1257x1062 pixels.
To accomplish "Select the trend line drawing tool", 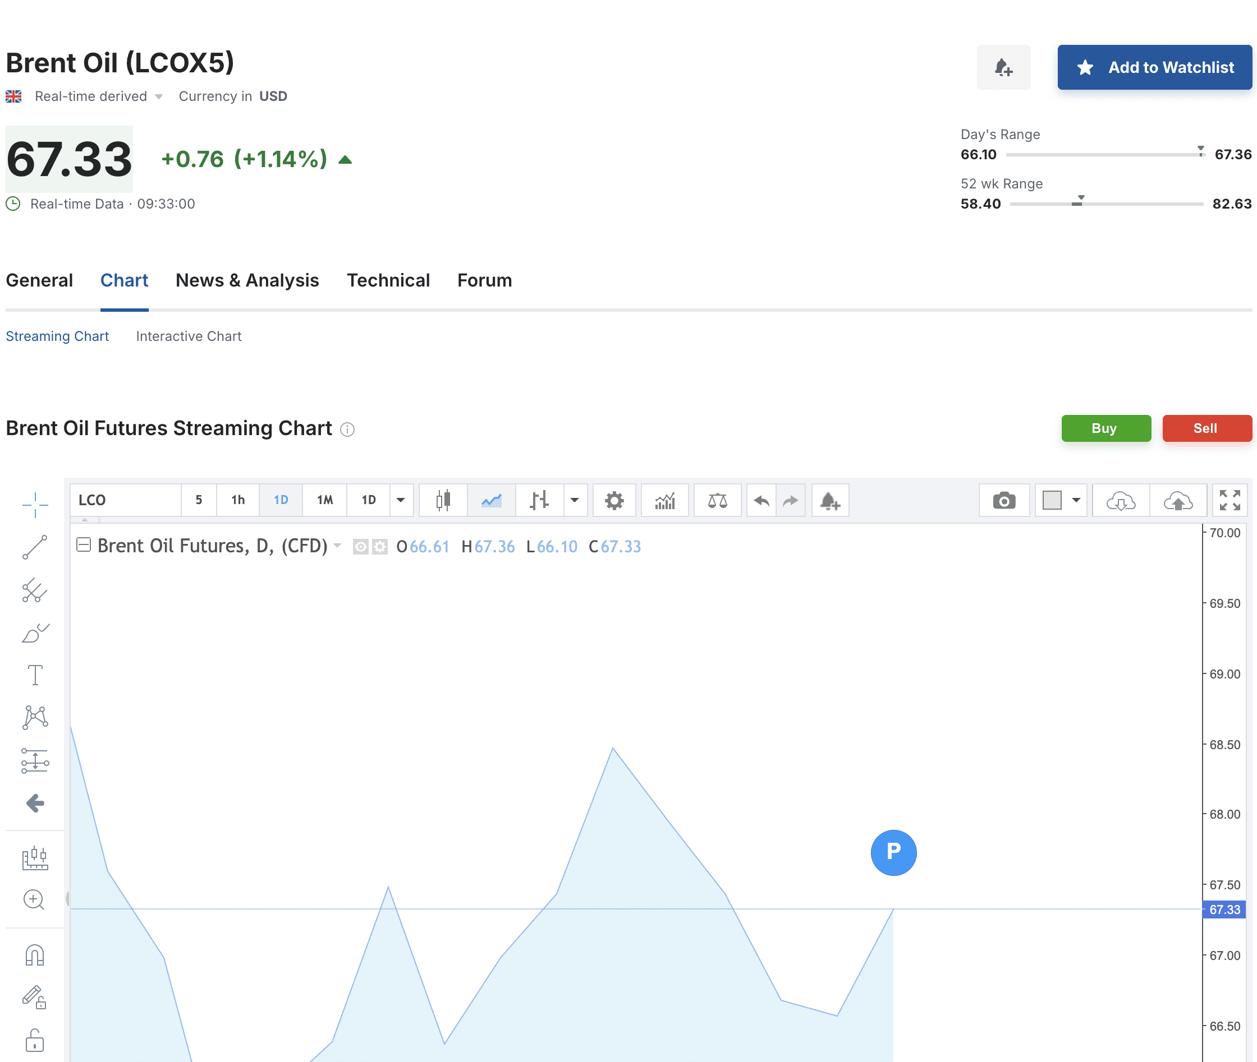I will click(x=35, y=547).
